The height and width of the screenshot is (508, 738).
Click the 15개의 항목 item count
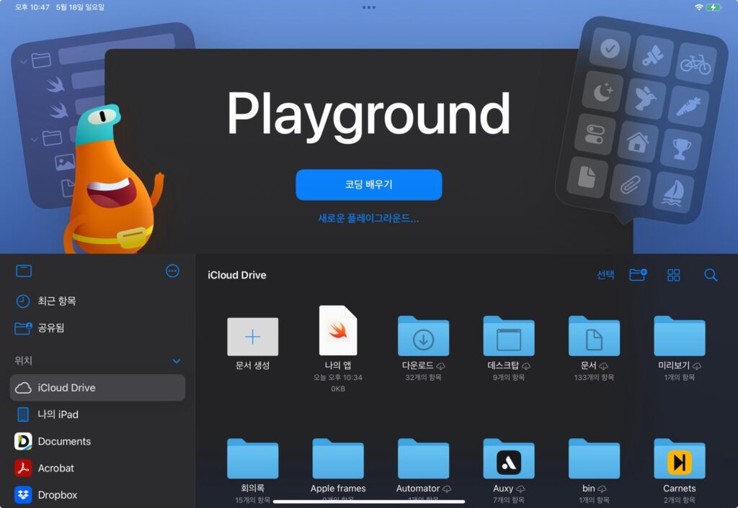pyautogui.click(x=253, y=500)
